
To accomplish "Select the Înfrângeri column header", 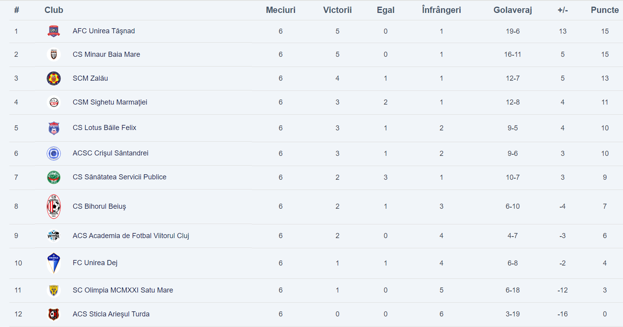I will click(441, 10).
